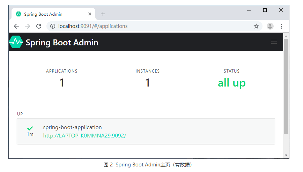
Task: Click the UP group heading
Action: (20, 114)
